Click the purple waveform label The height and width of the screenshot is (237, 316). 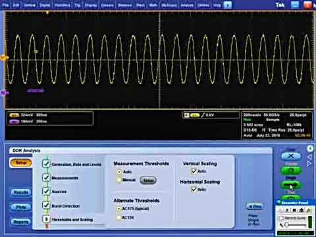[x=36, y=91]
